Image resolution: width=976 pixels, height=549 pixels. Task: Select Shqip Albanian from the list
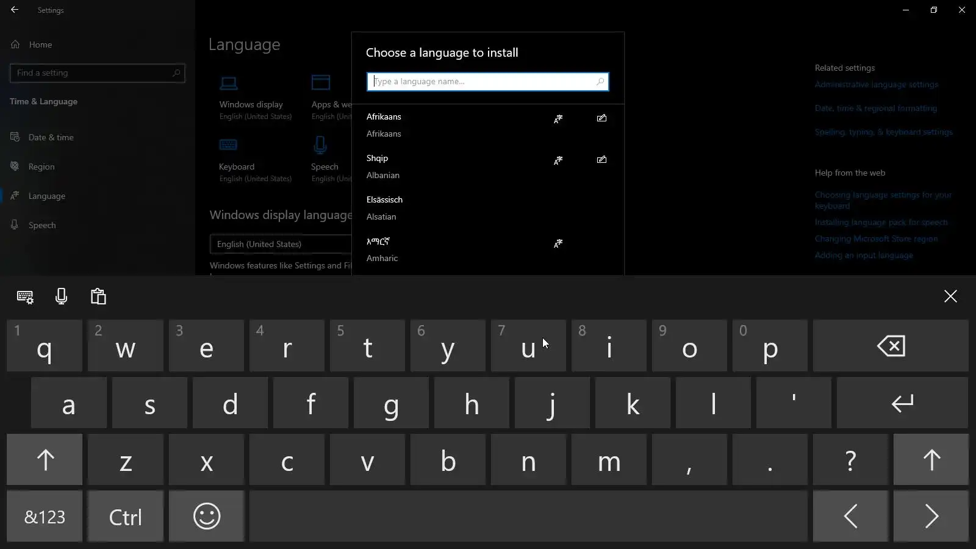tap(488, 167)
